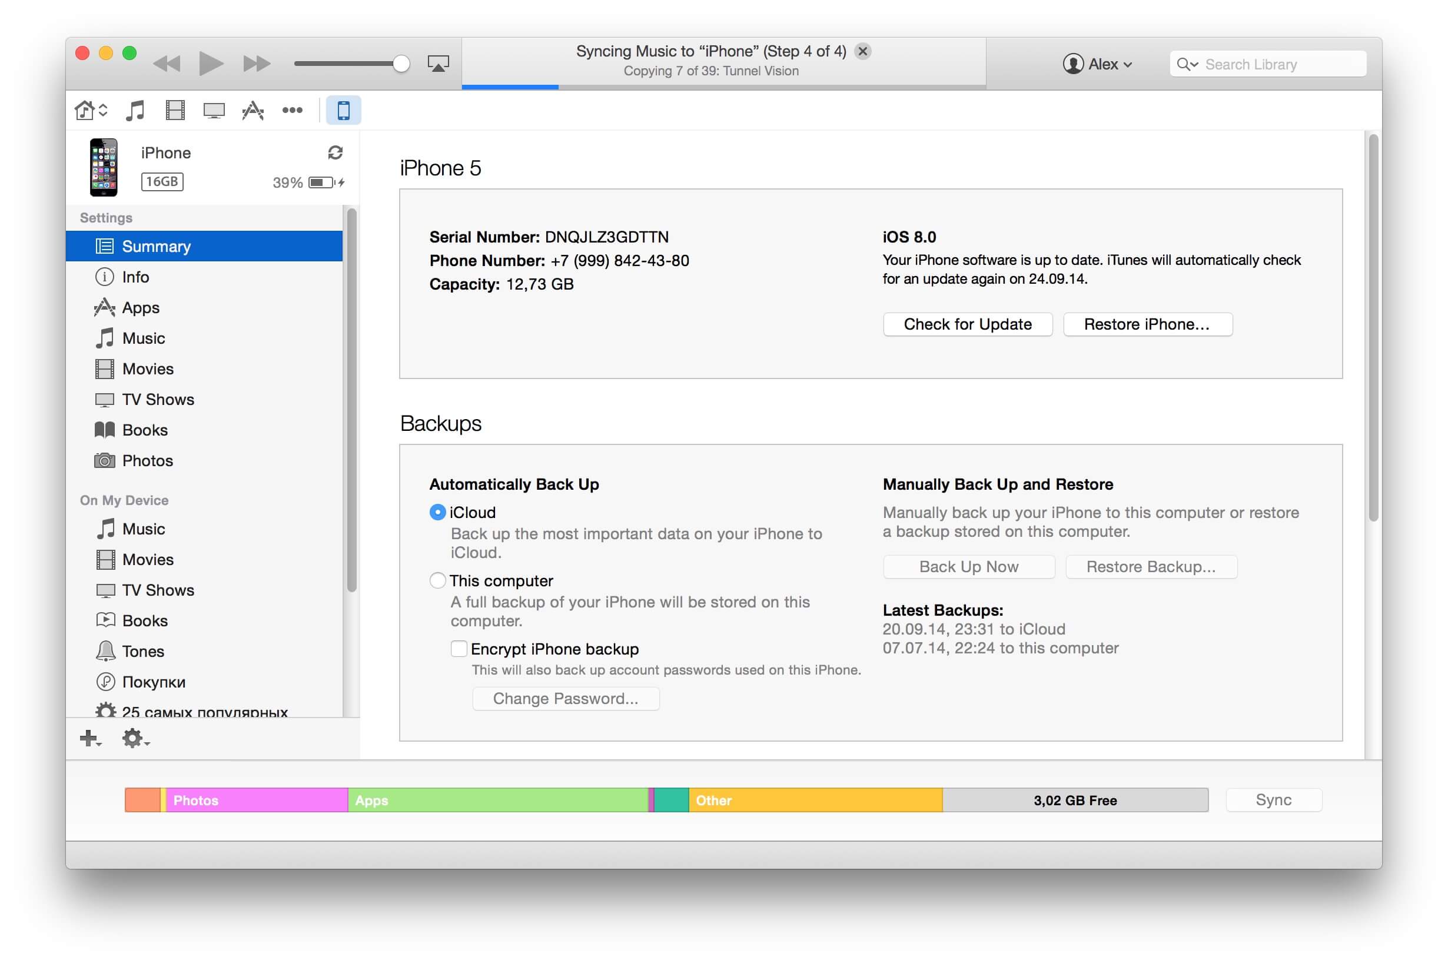Viewport: 1448px width, 963px height.
Task: Click the battery charging indicator
Action: 326,182
